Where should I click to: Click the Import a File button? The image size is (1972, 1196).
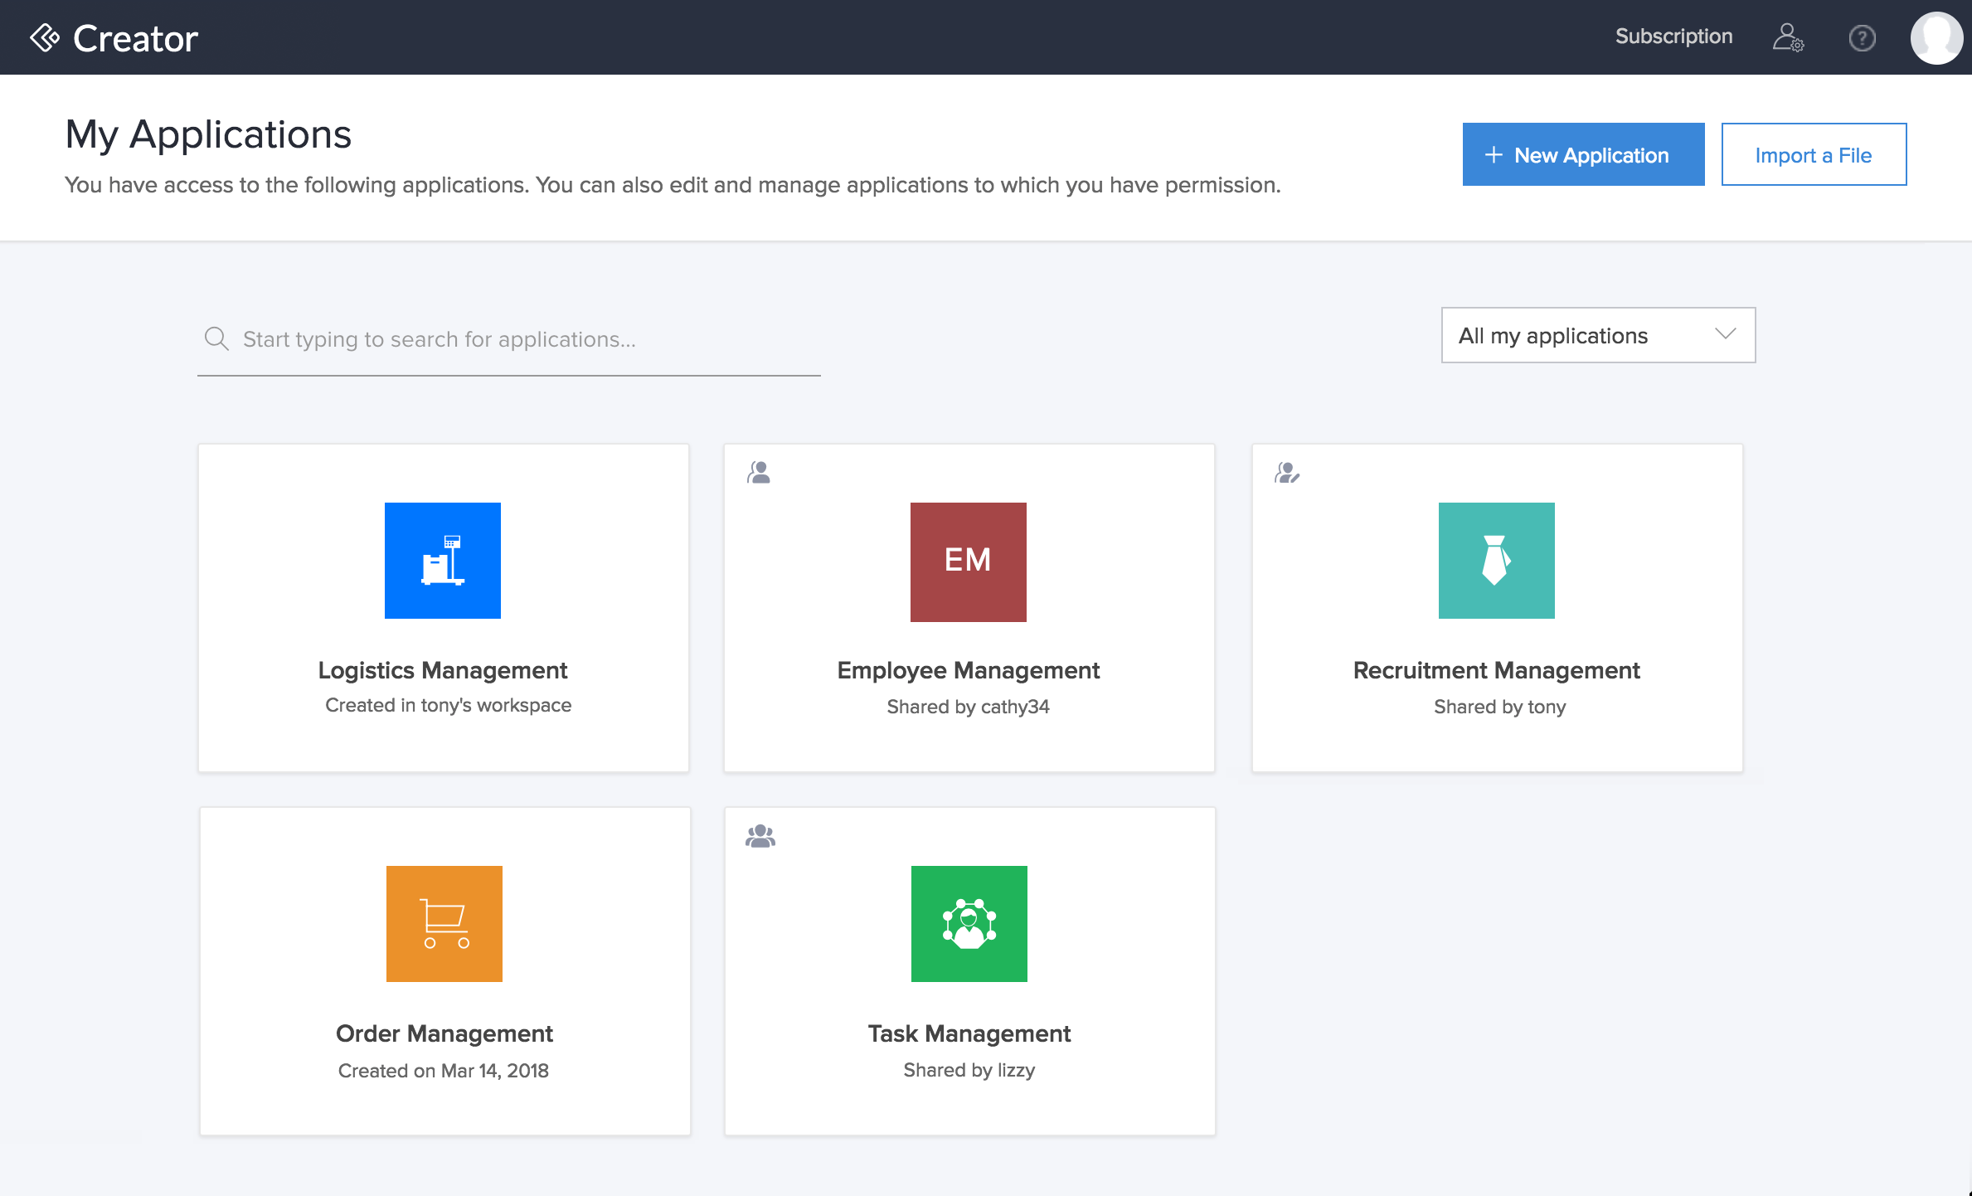(1813, 153)
